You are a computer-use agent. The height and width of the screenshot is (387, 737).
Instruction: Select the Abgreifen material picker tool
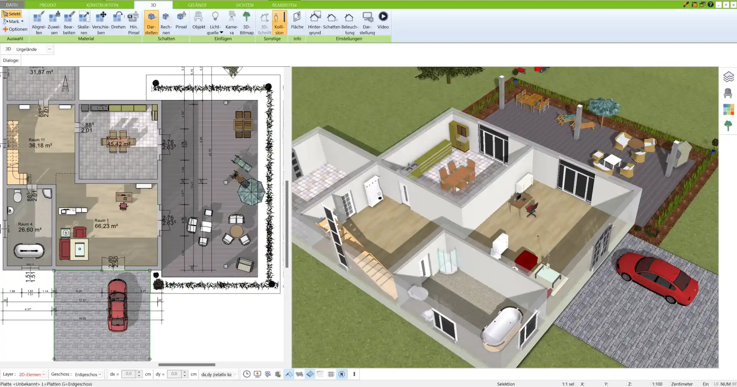tap(39, 23)
